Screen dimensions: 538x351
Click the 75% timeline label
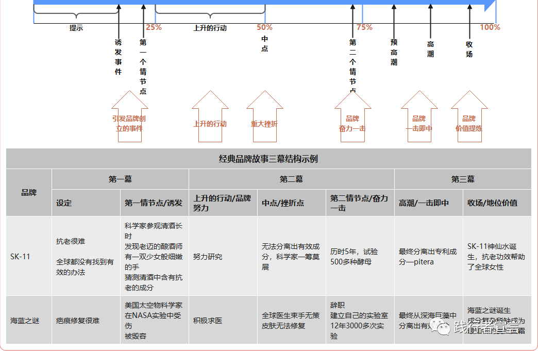pyautogui.click(x=364, y=27)
